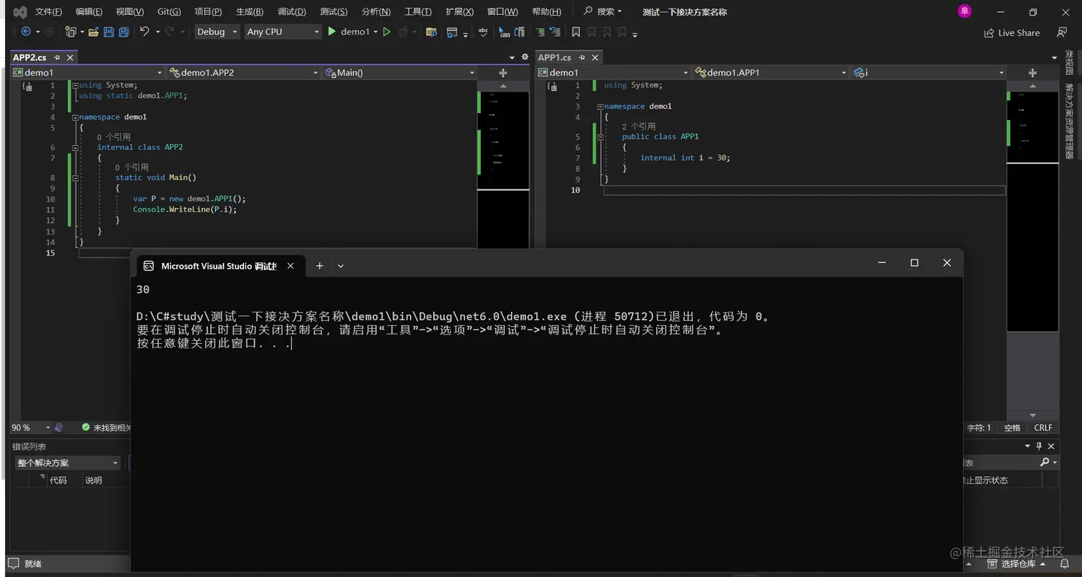Pin the APP2.cs tab
This screenshot has width=1082, height=577.
point(57,57)
